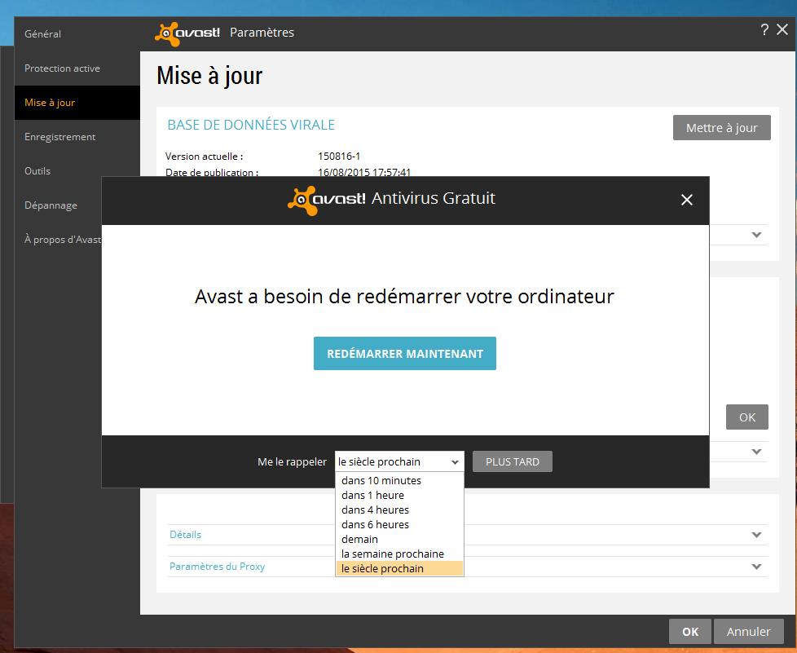Click the large 'Mise à jour' page heading
Screen dimensions: 797x653
[x=209, y=77]
